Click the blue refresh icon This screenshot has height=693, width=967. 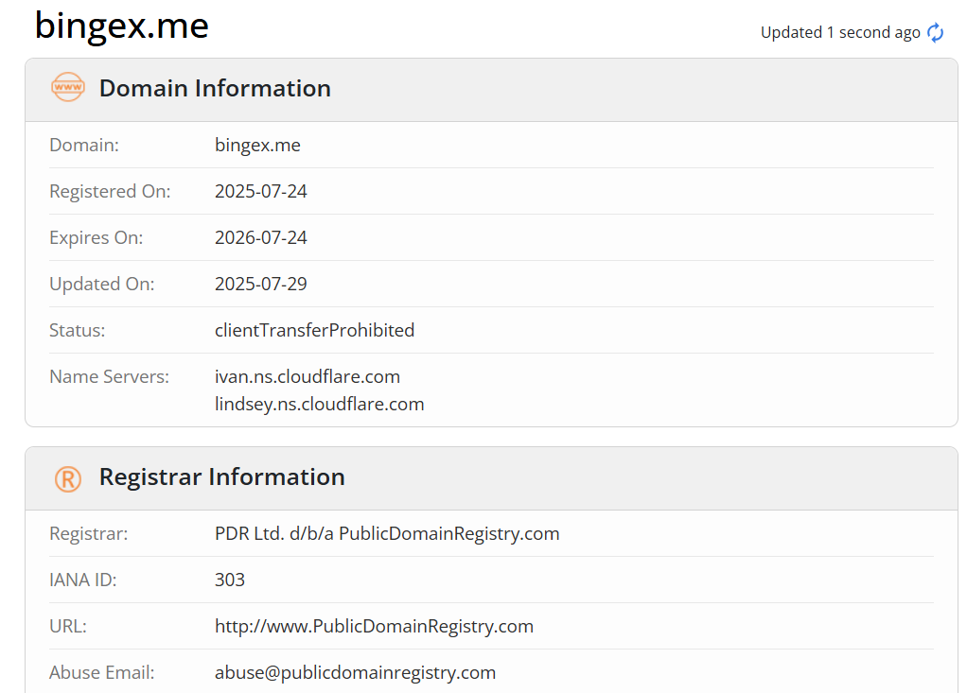coord(935,33)
